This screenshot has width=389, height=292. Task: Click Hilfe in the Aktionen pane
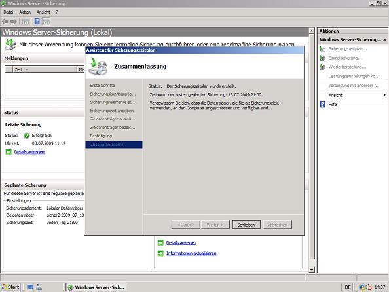(333, 105)
